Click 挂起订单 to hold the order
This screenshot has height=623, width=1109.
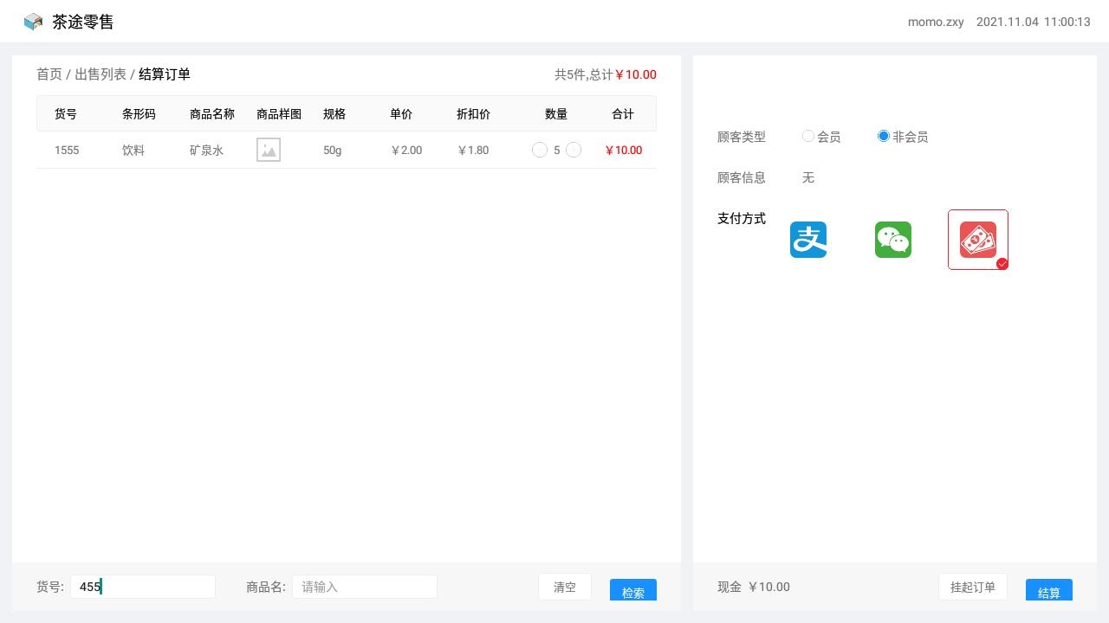[972, 587]
